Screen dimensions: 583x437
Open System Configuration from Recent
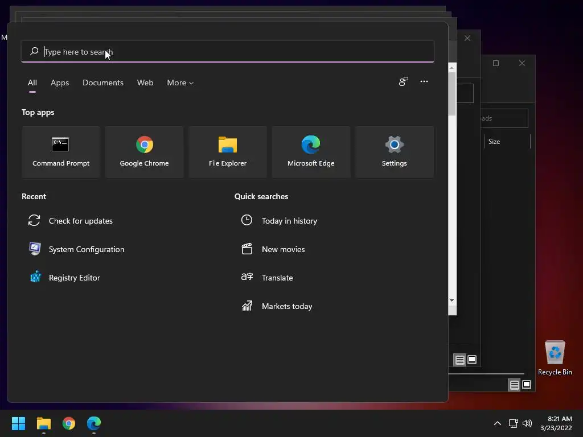pyautogui.click(x=77, y=249)
